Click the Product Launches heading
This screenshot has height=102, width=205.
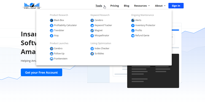[59, 43]
